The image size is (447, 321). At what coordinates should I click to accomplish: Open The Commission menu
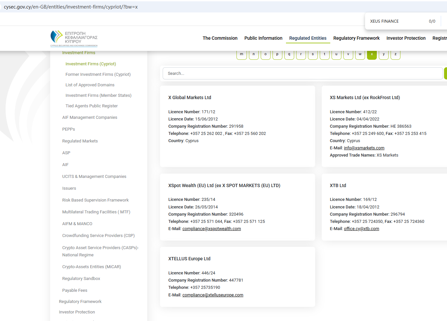[x=220, y=38]
